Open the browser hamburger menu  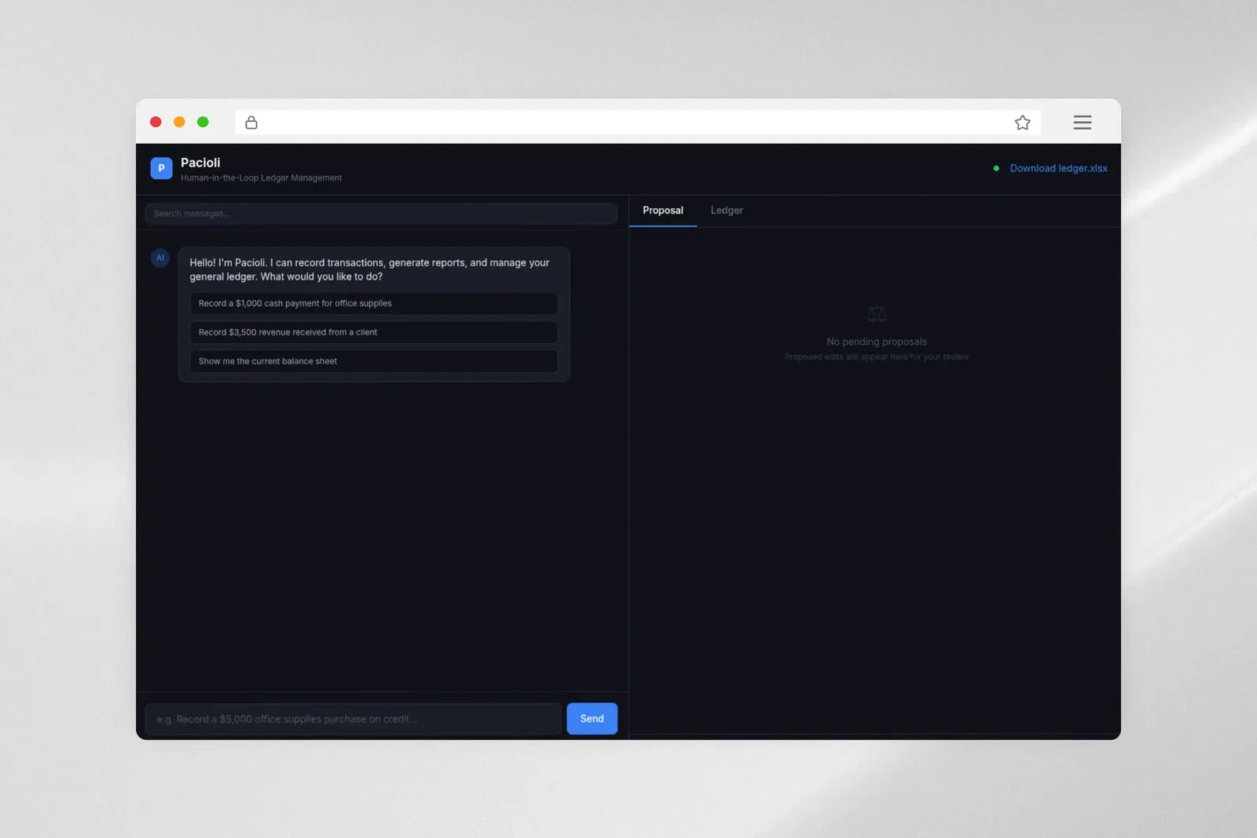(1082, 123)
